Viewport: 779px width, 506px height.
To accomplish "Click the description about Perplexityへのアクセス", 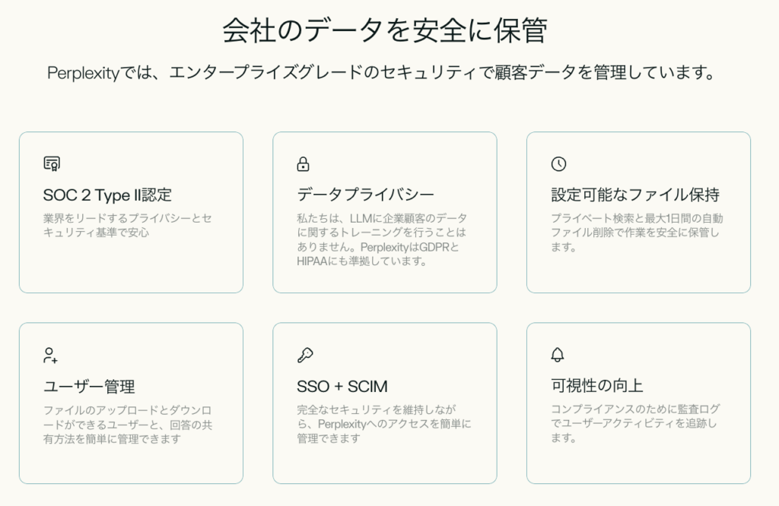I will pyautogui.click(x=383, y=424).
